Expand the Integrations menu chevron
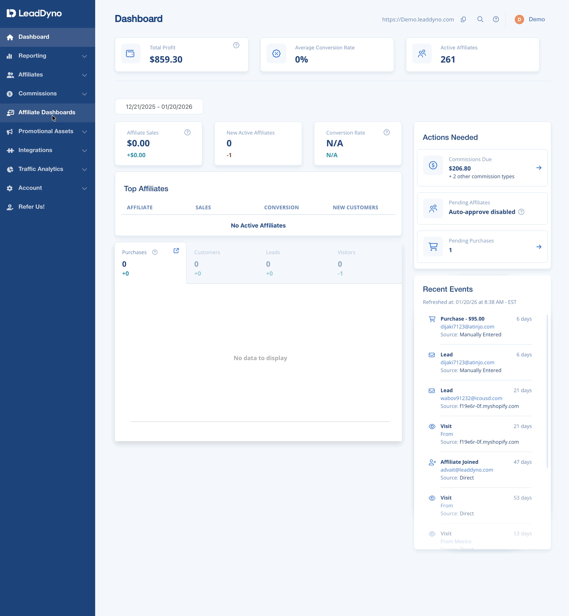The image size is (569, 616). pos(84,151)
